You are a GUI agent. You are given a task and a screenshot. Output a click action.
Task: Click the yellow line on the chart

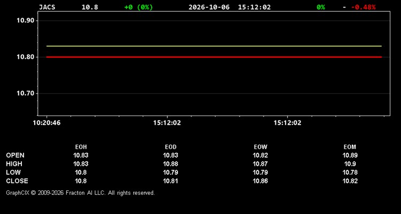coord(214,46)
